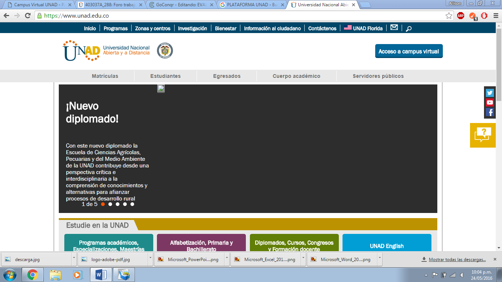Open the Diplomados, Cursos, Congresos card
This screenshot has height=282, width=502.
(x=294, y=243)
